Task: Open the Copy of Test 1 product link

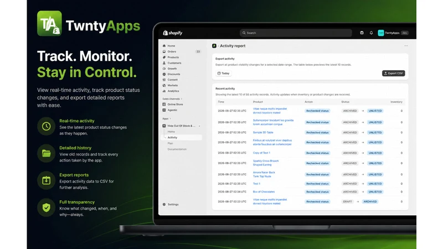Action: (261, 153)
